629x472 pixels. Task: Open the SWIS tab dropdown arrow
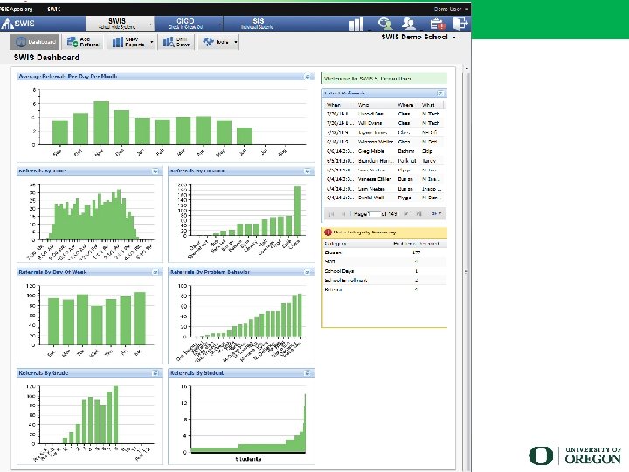click(x=151, y=24)
